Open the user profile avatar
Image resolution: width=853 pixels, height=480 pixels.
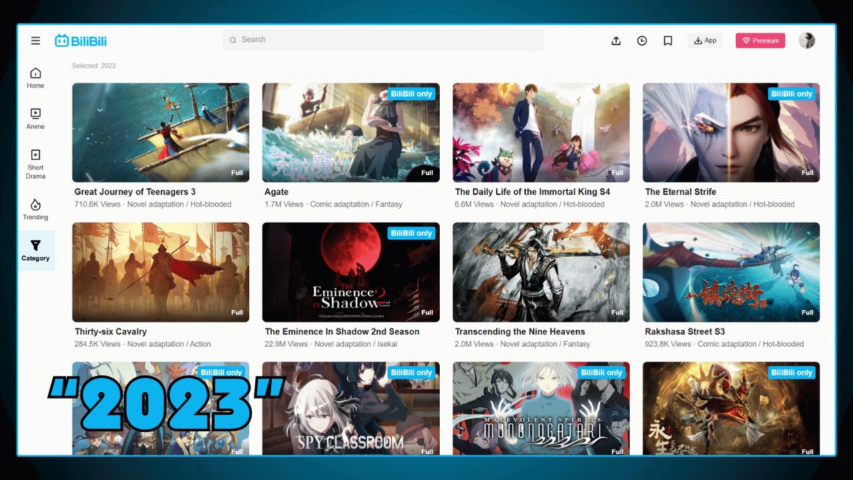[806, 41]
